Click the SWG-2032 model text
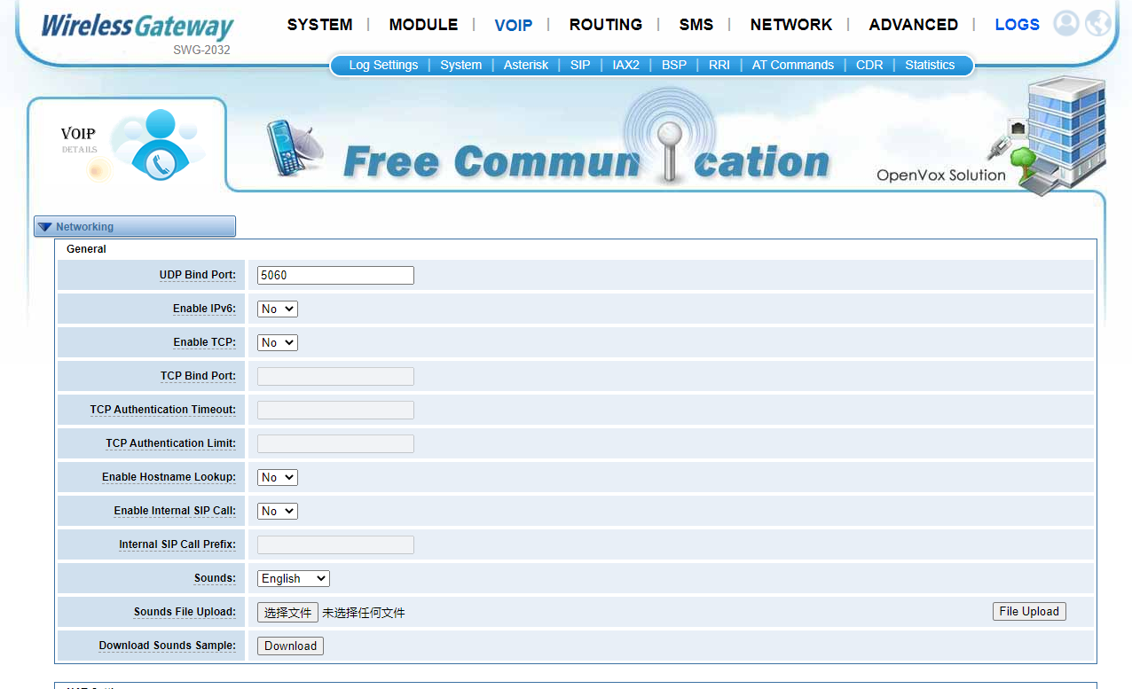The height and width of the screenshot is (689, 1132). [201, 50]
